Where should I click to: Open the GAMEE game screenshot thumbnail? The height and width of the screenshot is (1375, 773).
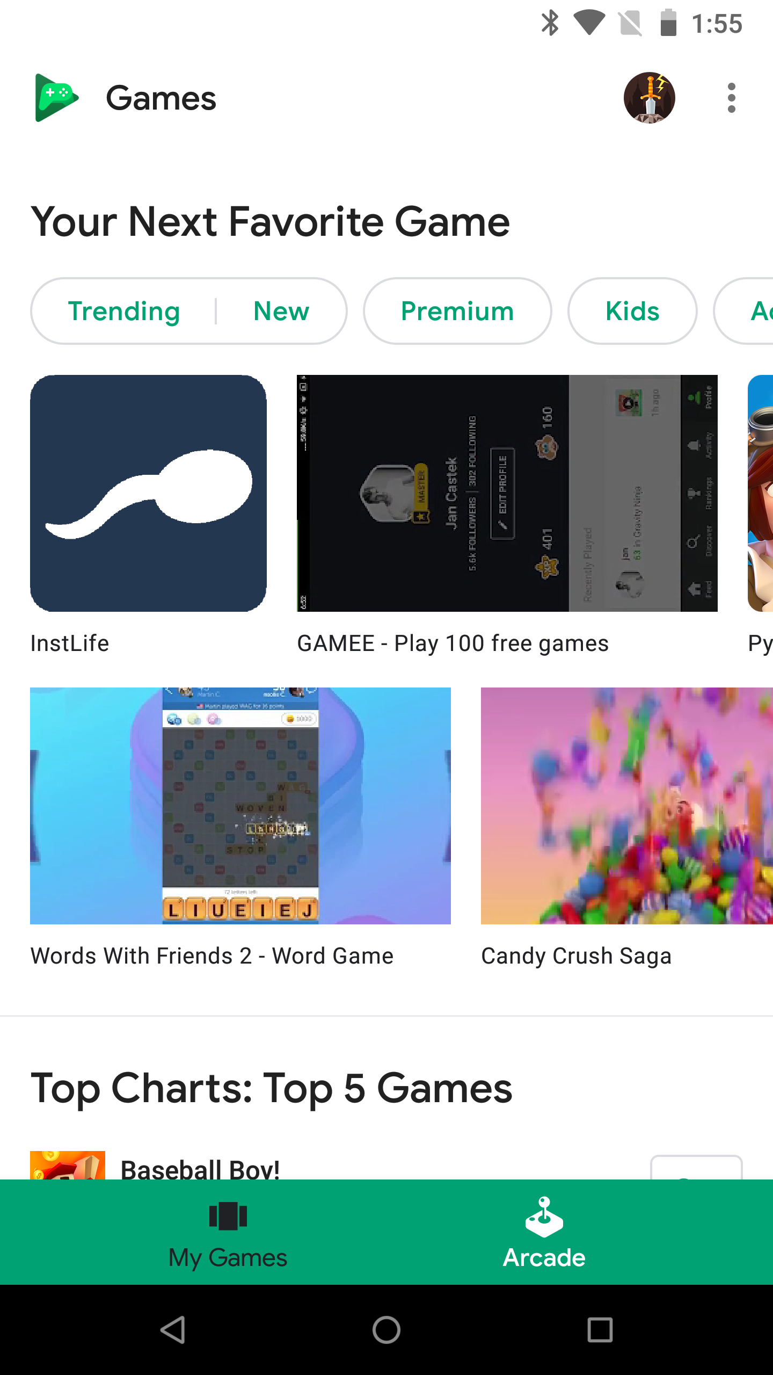point(507,493)
